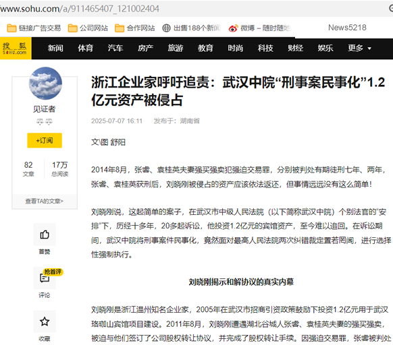393x345 pixels.
Task: Click the thumbs-up like icon
Action: tap(45, 234)
